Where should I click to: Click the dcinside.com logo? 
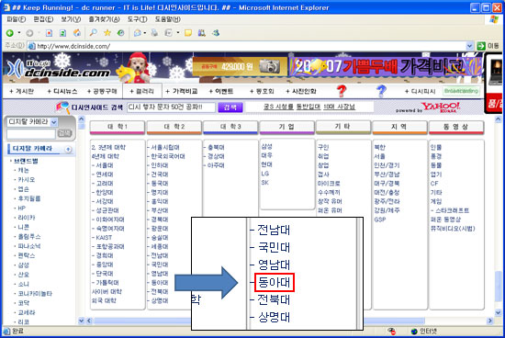59,69
